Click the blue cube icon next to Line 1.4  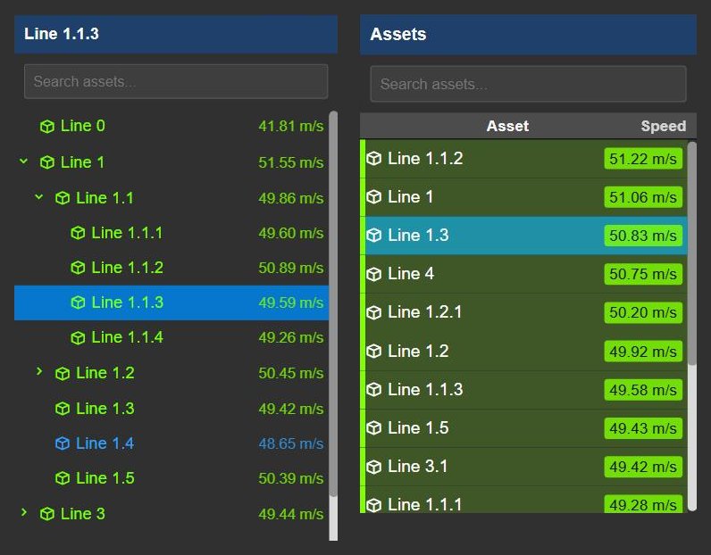coord(63,443)
